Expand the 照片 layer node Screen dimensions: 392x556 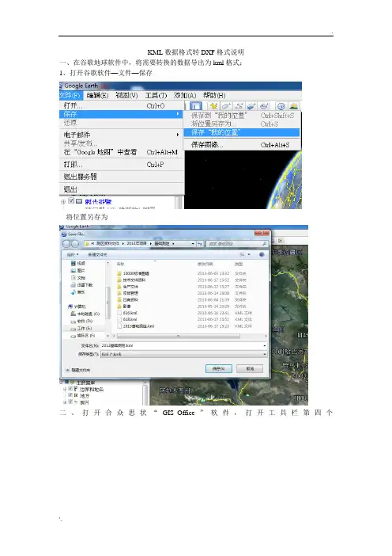click(x=64, y=402)
